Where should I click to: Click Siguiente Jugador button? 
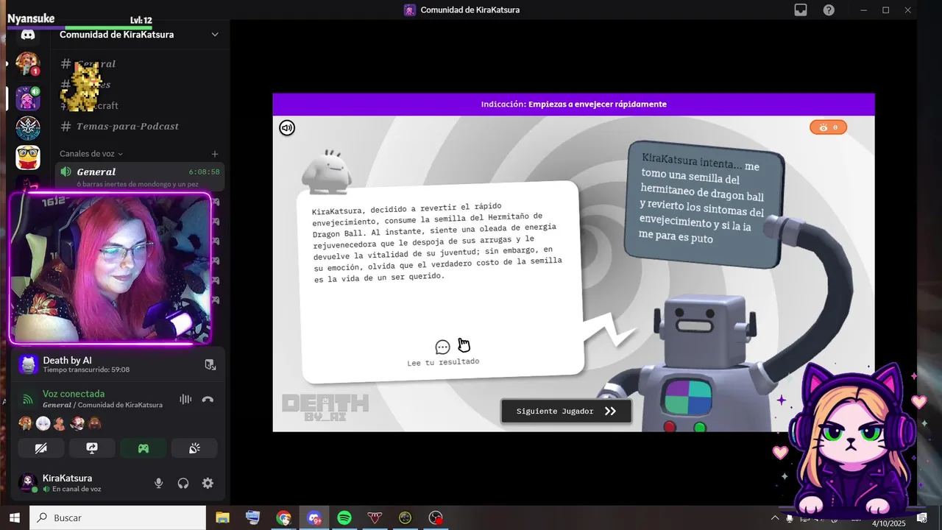point(566,411)
